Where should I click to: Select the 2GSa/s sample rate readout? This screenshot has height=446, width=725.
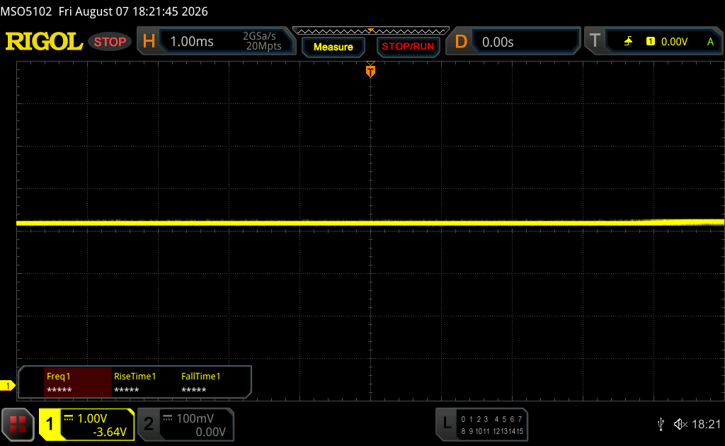tap(259, 36)
